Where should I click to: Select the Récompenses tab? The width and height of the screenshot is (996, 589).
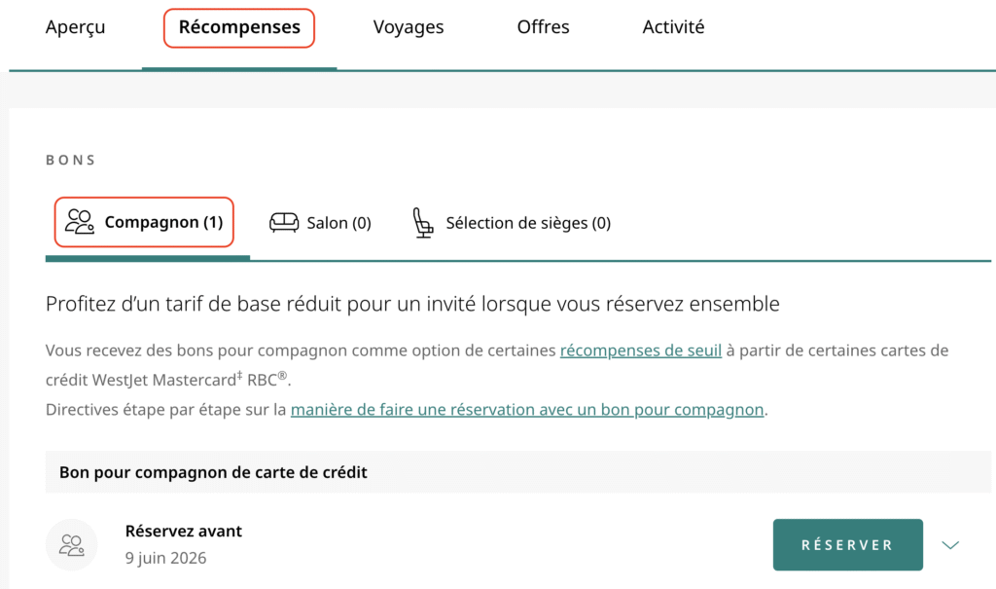click(239, 27)
